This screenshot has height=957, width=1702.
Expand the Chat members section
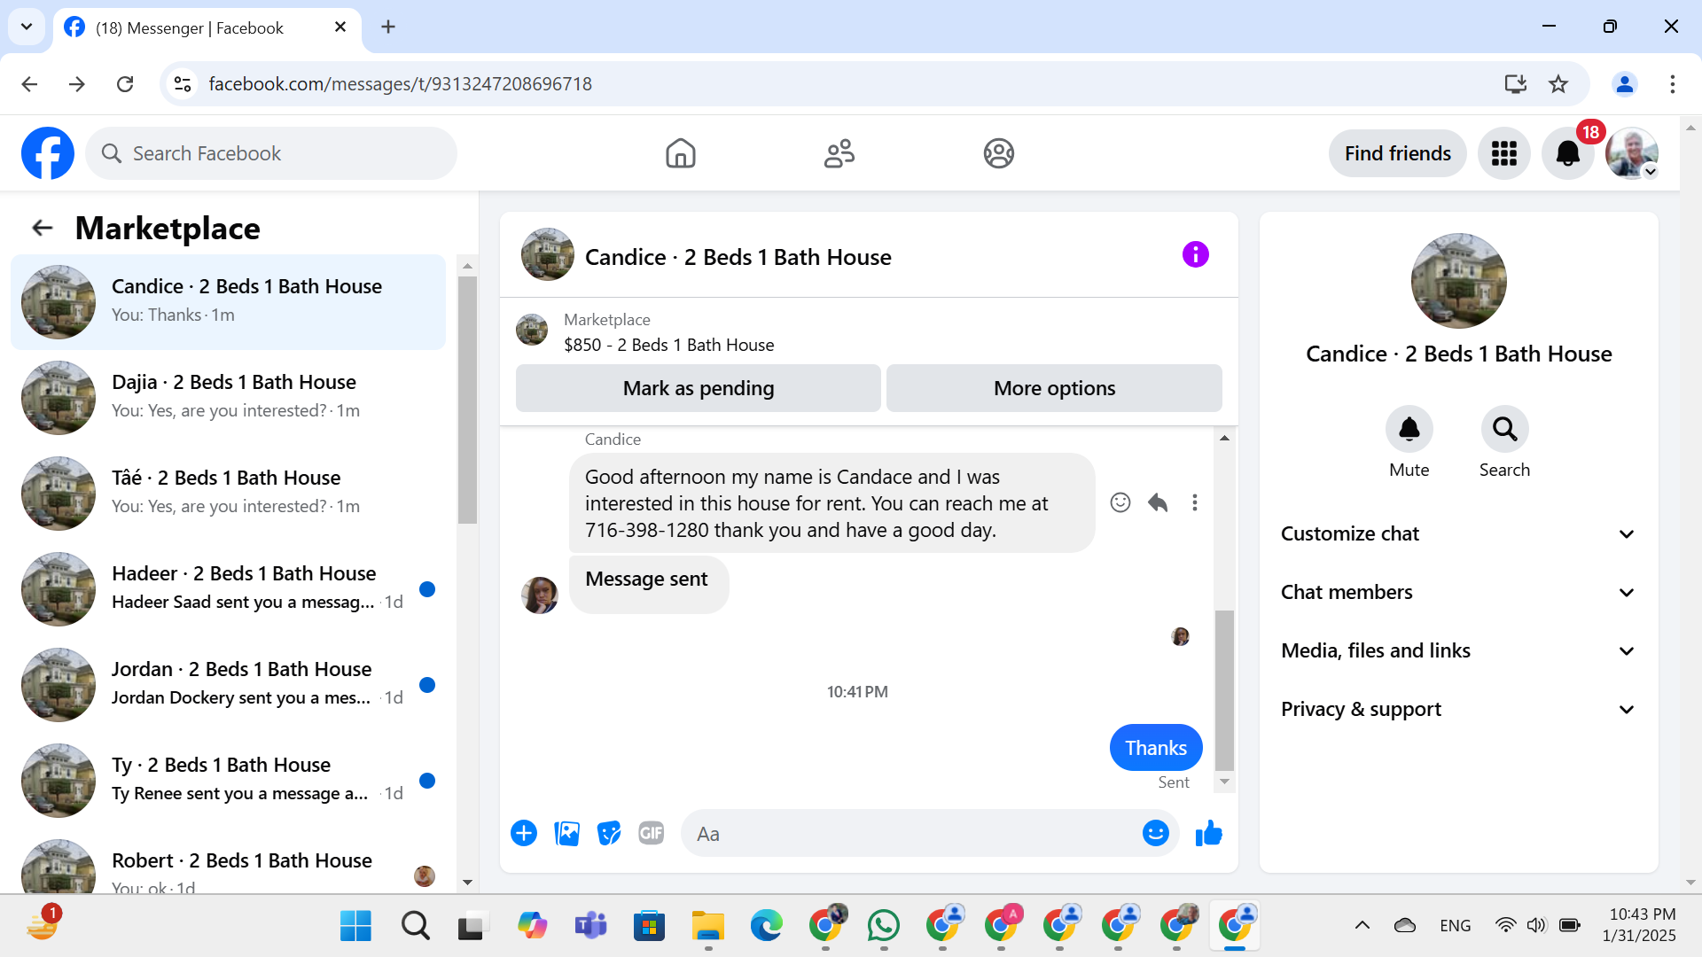[1458, 593]
